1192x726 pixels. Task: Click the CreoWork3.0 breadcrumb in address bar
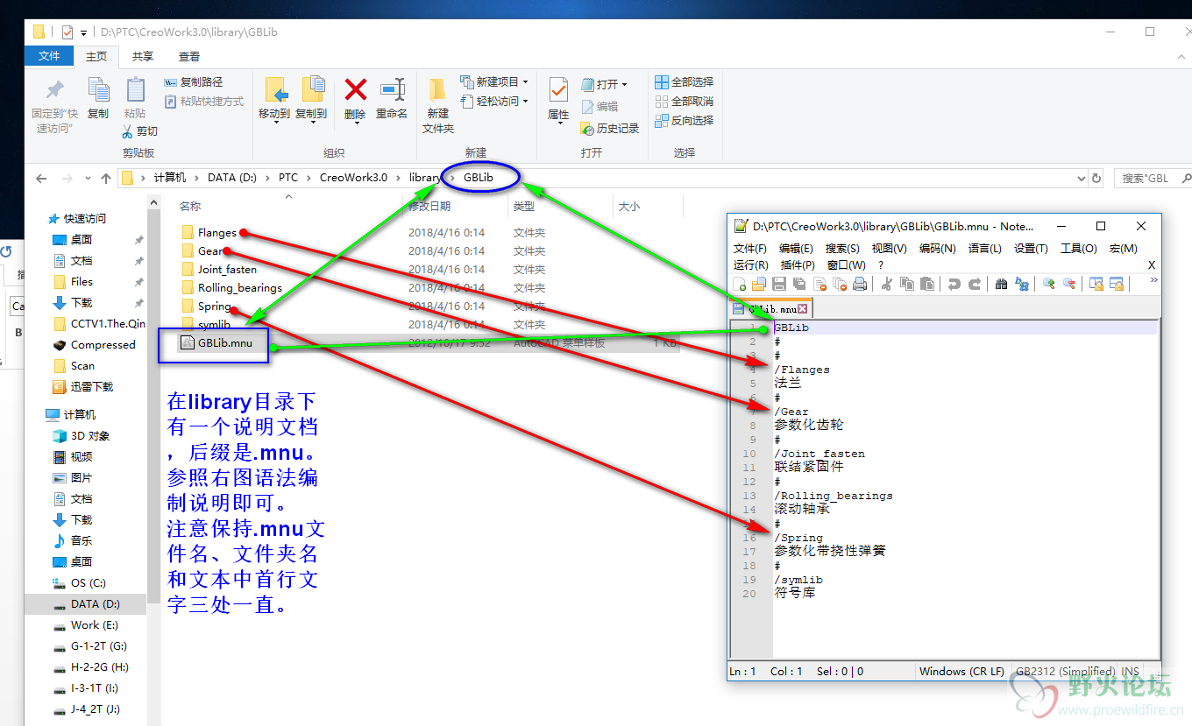(x=353, y=178)
